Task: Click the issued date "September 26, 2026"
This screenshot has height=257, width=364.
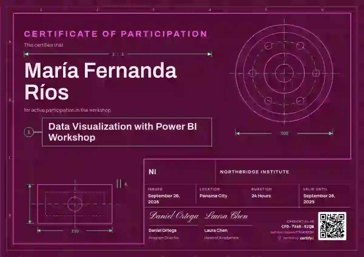Action: tap(164, 199)
